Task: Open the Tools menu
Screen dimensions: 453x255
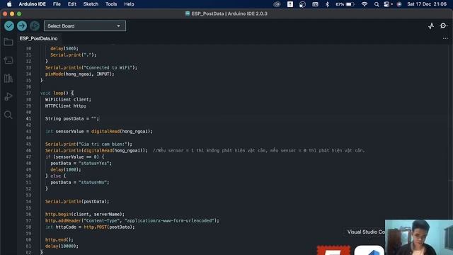Action: pos(111,4)
